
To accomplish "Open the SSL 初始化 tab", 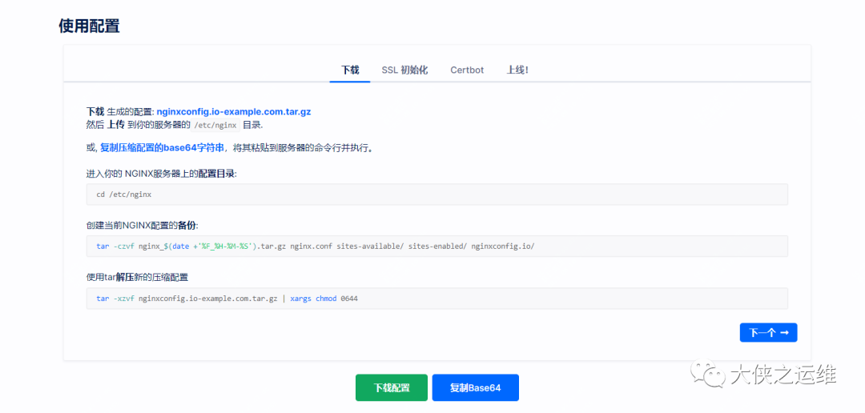I will (x=404, y=70).
